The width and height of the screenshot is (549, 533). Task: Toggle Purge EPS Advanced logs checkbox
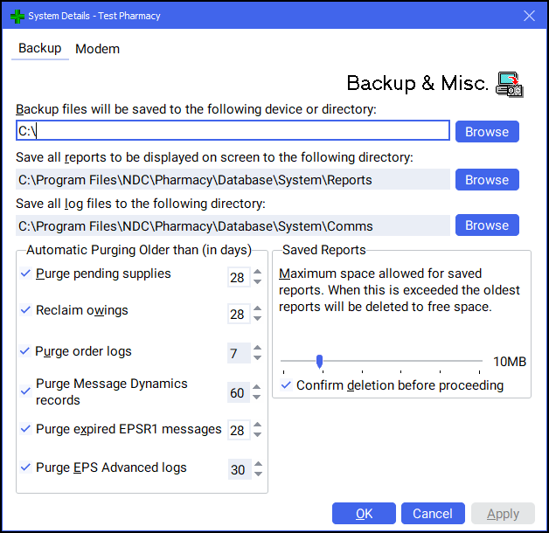pyautogui.click(x=24, y=467)
